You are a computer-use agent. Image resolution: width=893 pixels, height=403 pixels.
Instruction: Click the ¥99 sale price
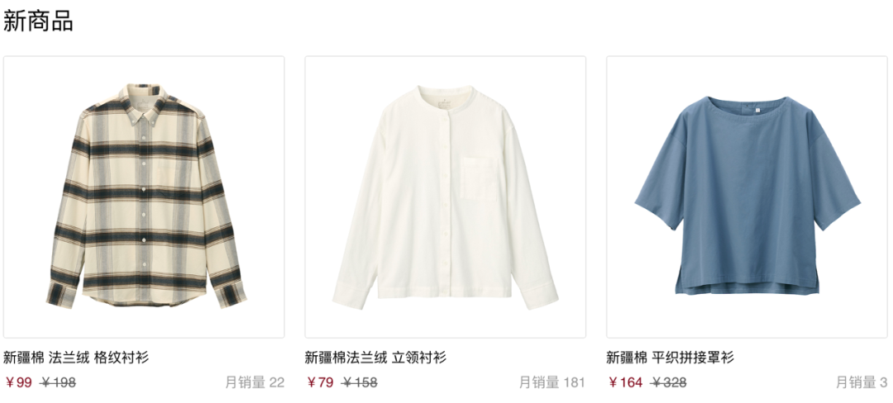tap(18, 382)
